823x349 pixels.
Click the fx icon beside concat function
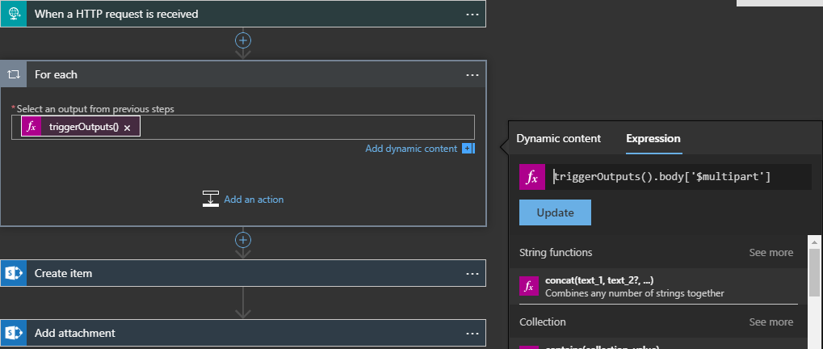point(529,286)
